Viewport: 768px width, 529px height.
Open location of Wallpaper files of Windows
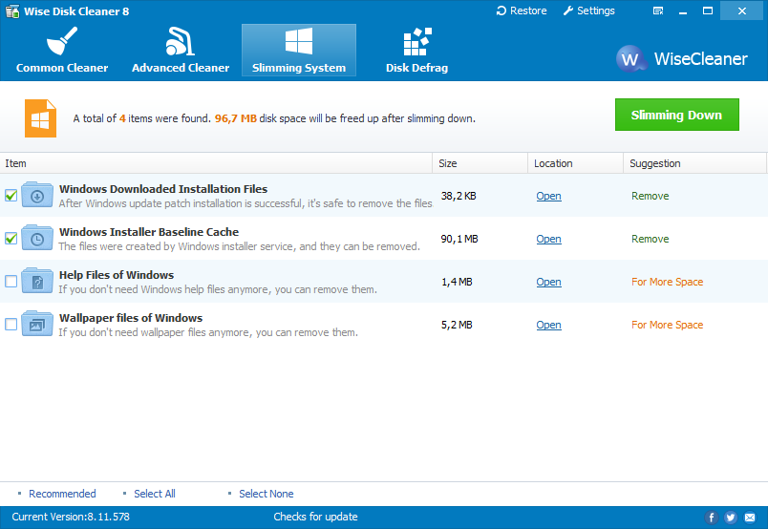pos(548,325)
